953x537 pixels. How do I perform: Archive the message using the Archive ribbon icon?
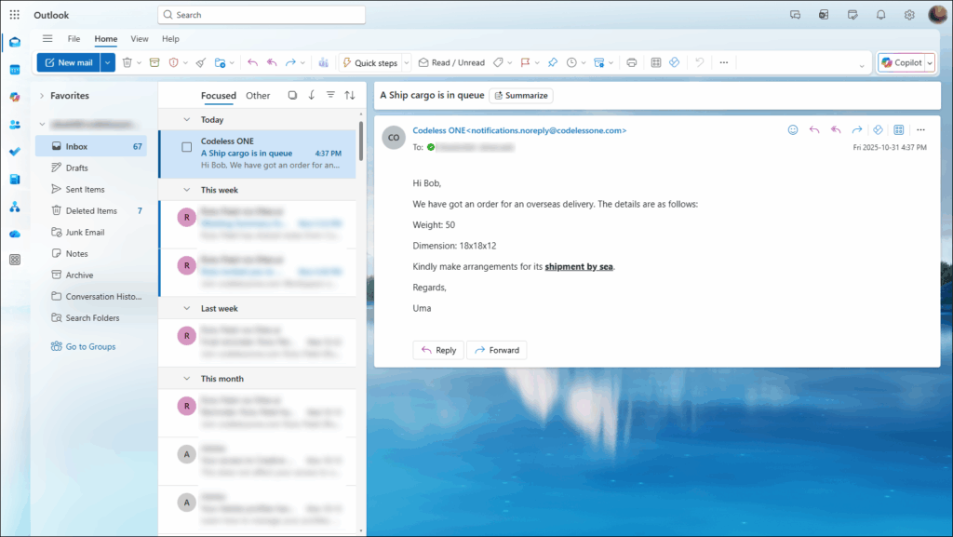[x=155, y=62]
